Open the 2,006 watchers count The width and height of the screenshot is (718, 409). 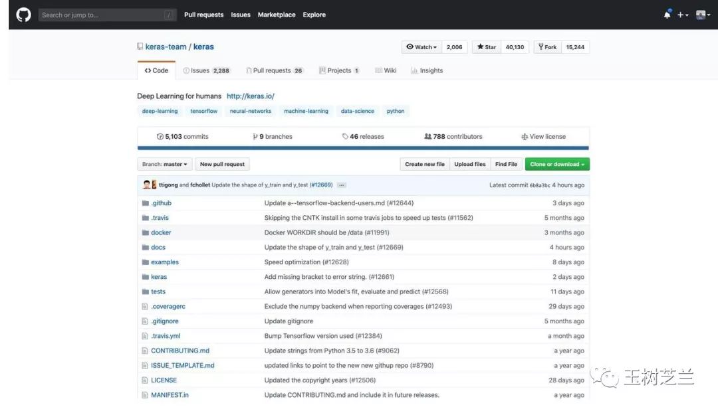click(454, 47)
